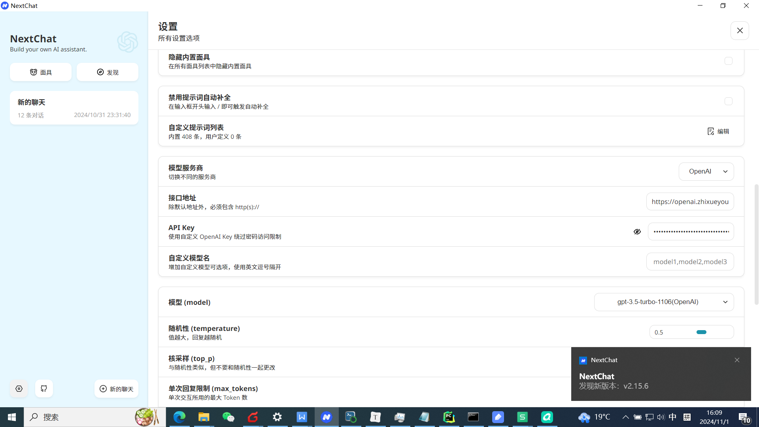The width and height of the screenshot is (759, 427).
Task: Open the GitHub link icon
Action: [x=44, y=389]
